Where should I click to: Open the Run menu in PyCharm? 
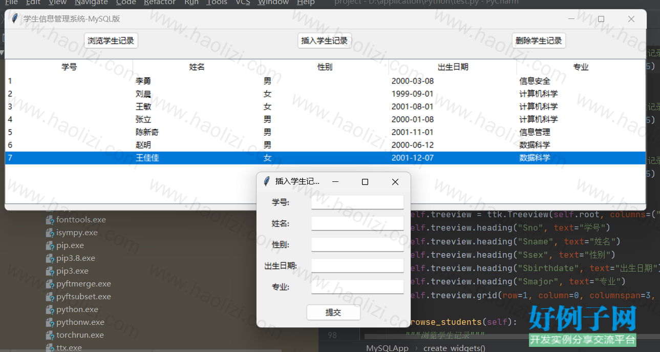pyautogui.click(x=191, y=3)
